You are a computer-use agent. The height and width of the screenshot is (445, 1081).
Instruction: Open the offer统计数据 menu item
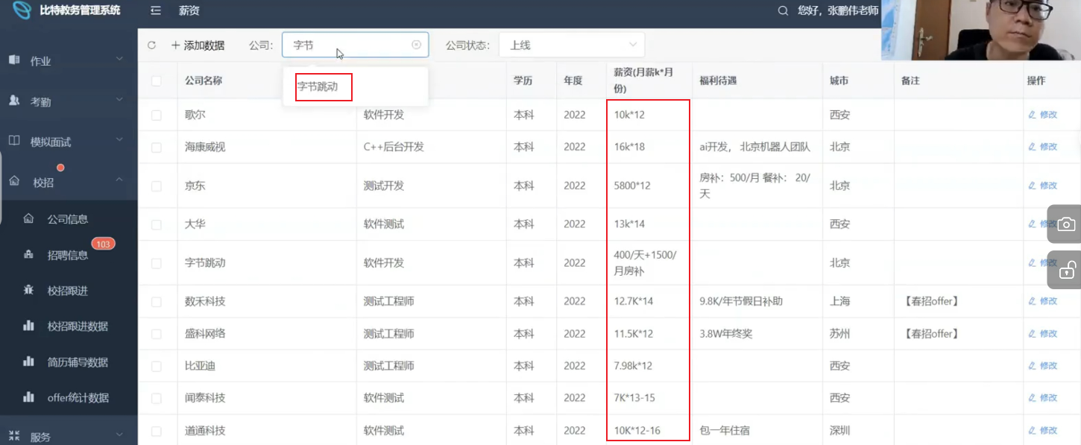pos(69,398)
